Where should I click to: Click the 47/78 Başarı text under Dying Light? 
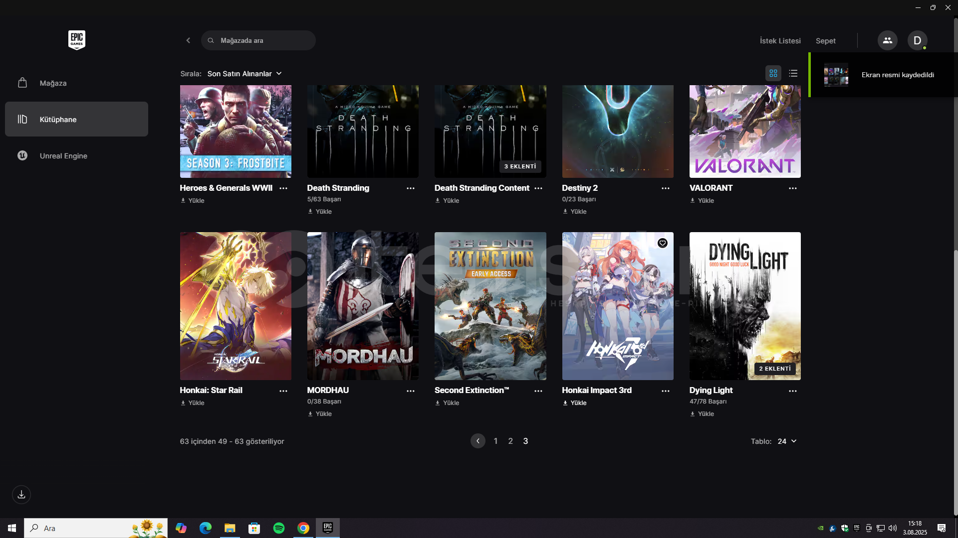pos(708,402)
